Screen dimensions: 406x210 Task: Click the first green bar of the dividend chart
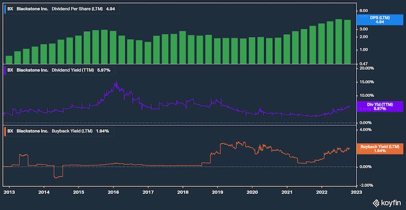click(9, 60)
